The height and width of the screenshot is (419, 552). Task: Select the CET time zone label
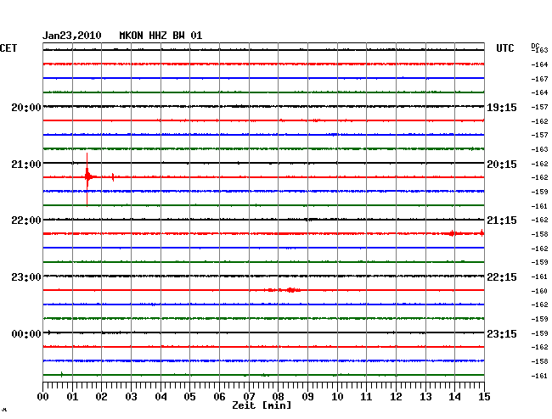coord(8,48)
